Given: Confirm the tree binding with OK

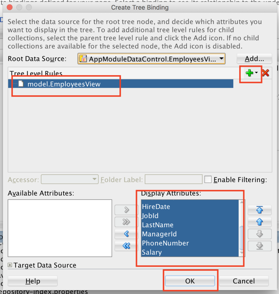Looking at the screenshot, I should [190, 281].
